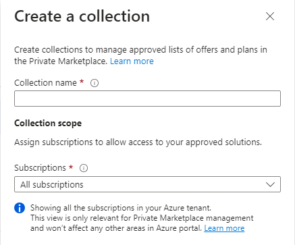Click the blue information circle icon
This screenshot has height=245, width=295.
(20, 208)
